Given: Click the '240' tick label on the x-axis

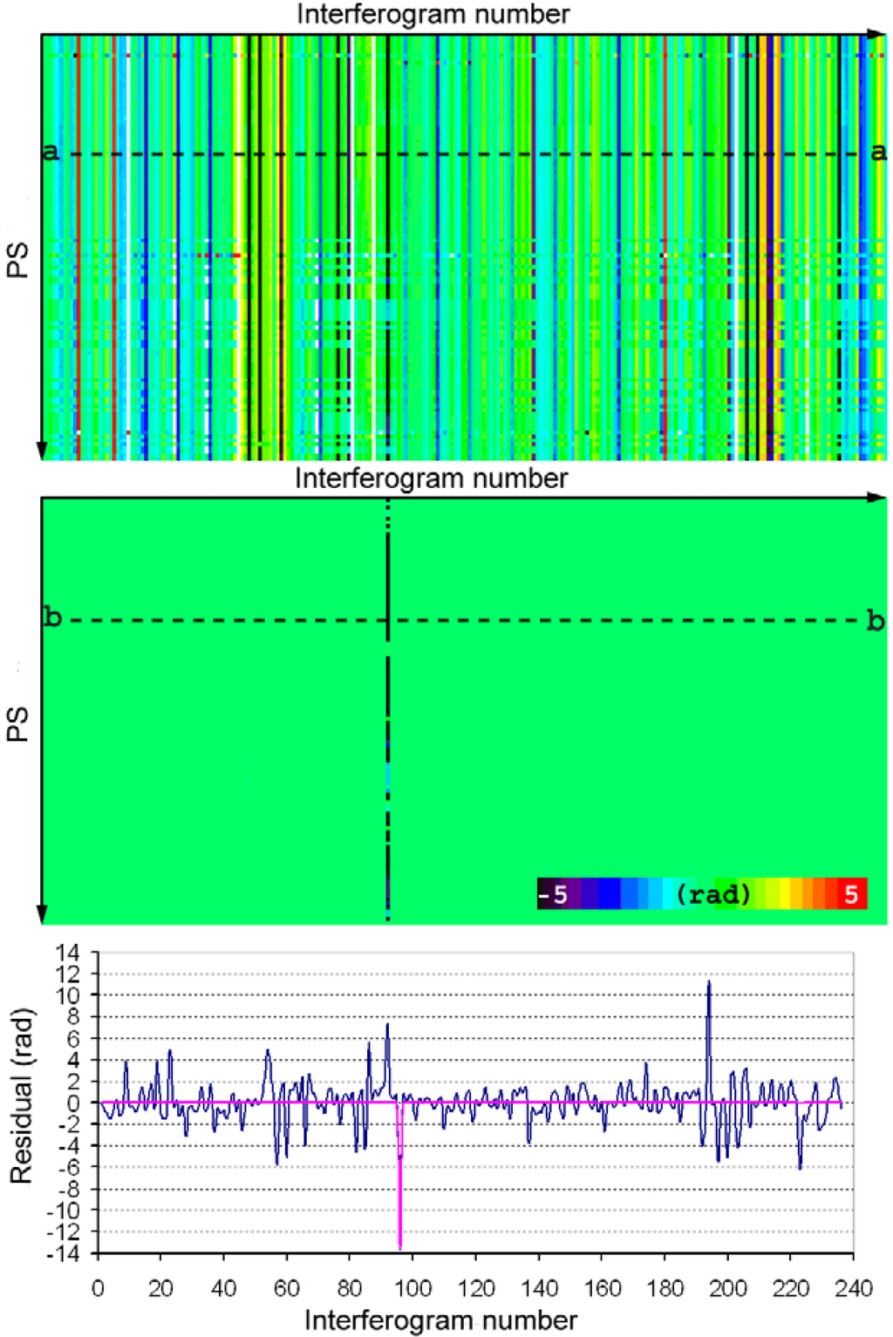Looking at the screenshot, I should coord(853,1289).
